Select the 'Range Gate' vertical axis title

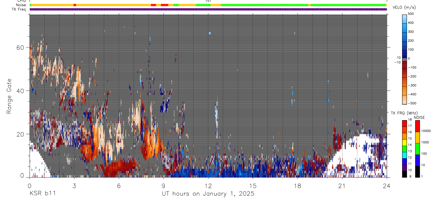coord(10,95)
